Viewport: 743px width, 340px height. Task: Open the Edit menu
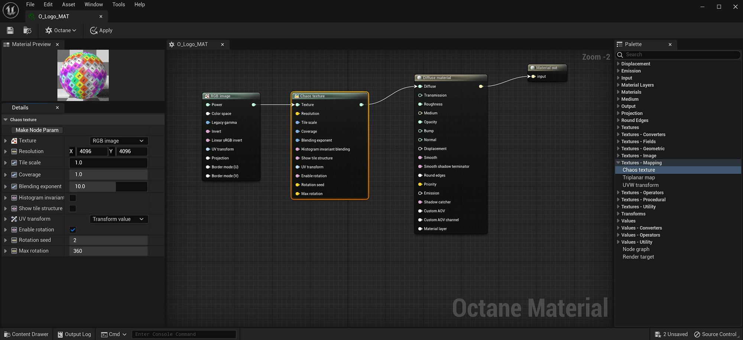(48, 4)
